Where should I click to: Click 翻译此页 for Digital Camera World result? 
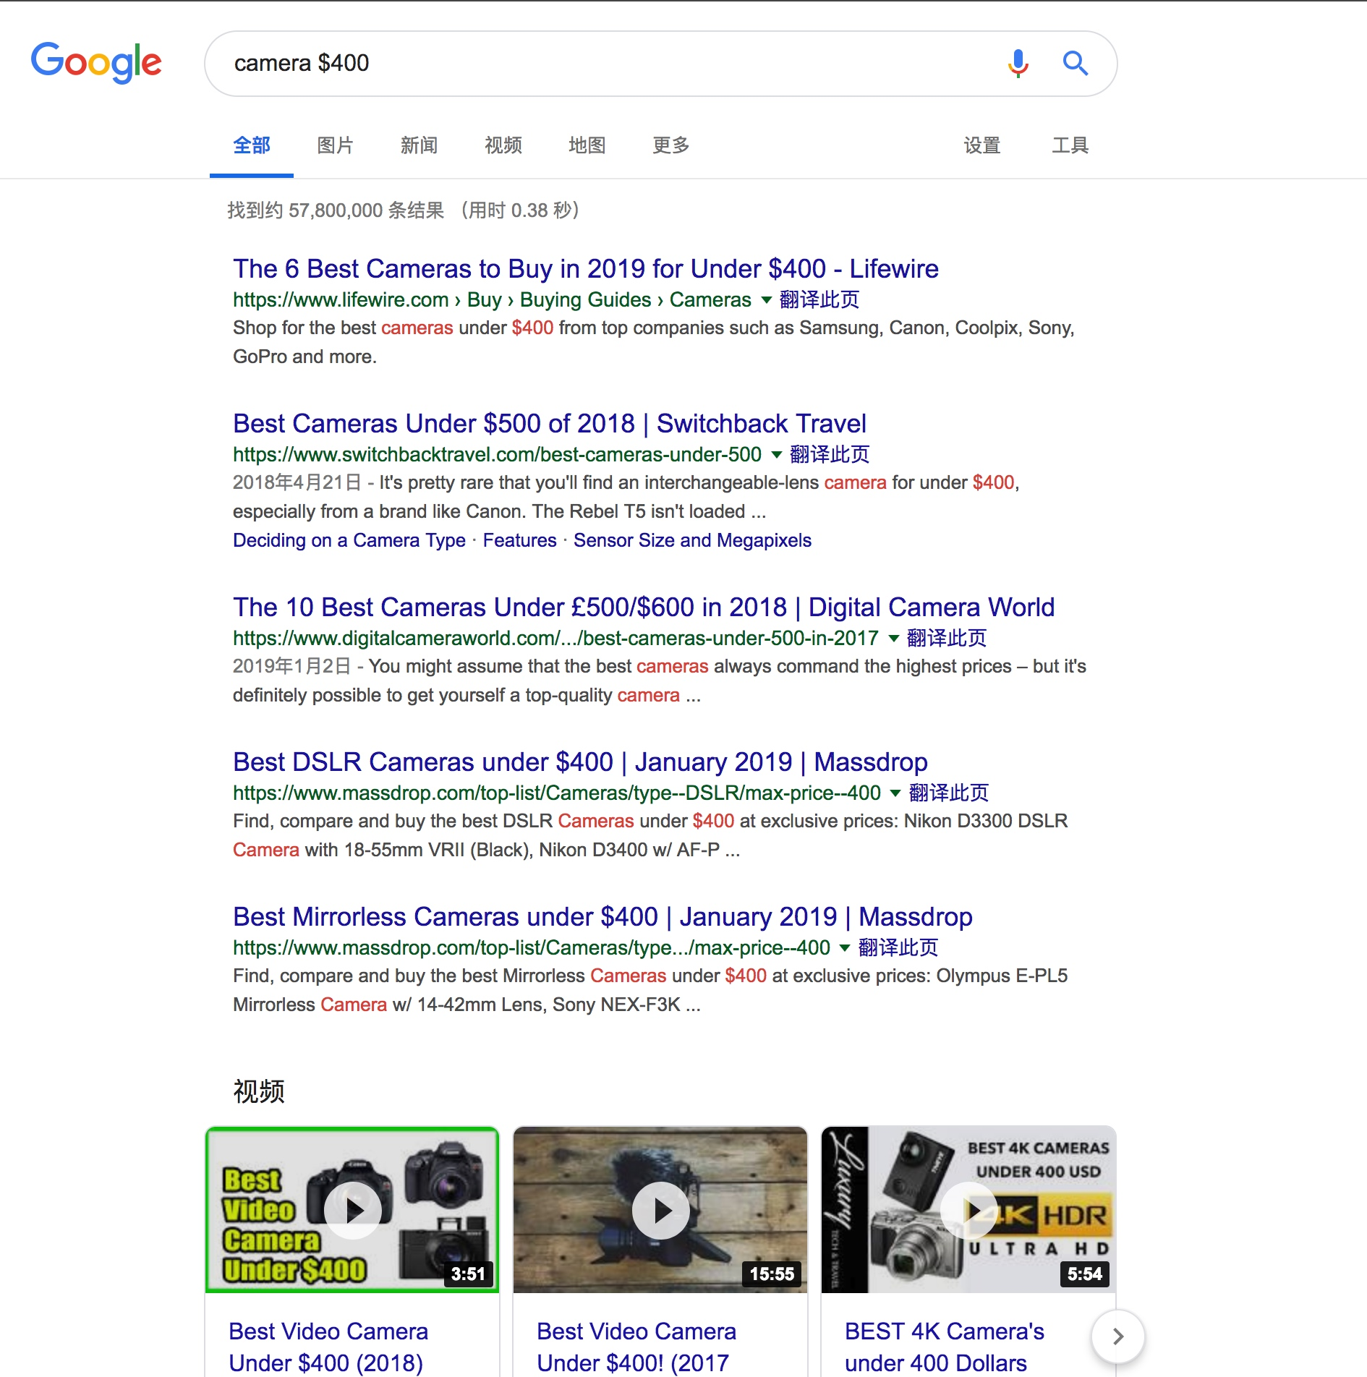point(947,639)
